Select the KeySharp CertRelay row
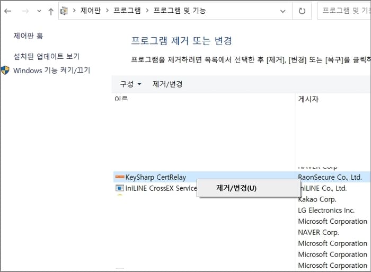This screenshot has width=371, height=272. pyautogui.click(x=242, y=177)
